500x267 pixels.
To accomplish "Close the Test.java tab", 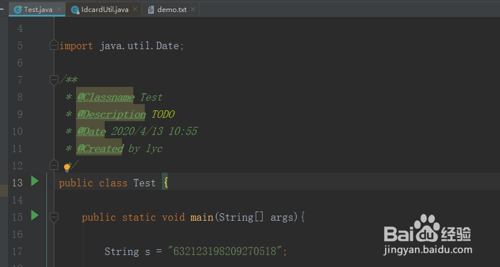I will (59, 9).
